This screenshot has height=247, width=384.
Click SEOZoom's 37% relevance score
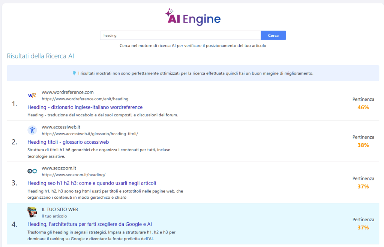[x=363, y=186]
